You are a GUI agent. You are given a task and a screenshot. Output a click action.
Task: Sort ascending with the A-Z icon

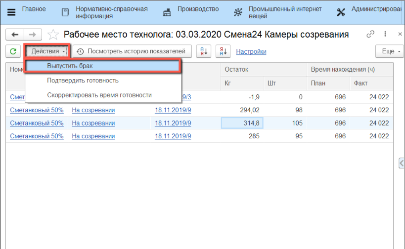click(204, 51)
